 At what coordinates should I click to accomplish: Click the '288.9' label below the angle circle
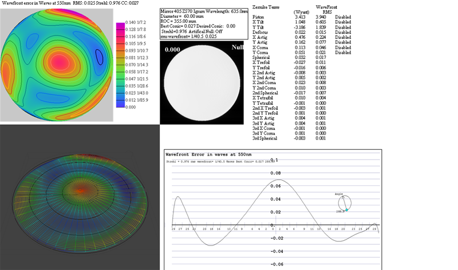(x=340, y=212)
